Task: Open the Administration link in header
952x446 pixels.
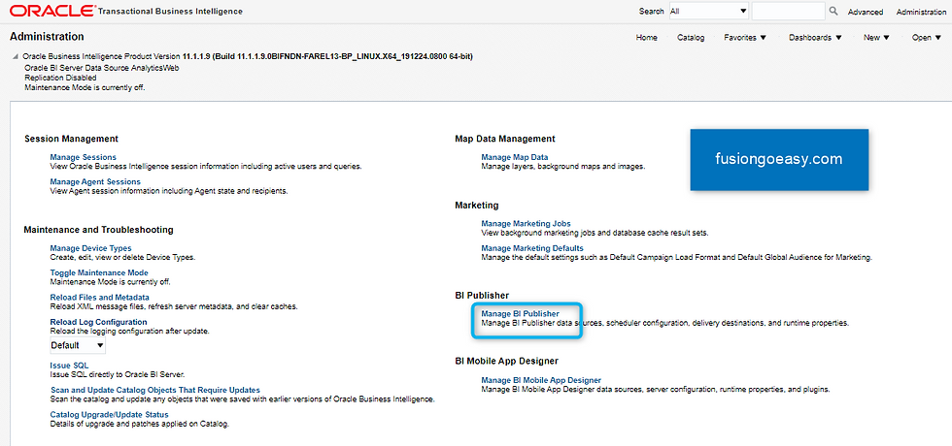Action: point(921,12)
